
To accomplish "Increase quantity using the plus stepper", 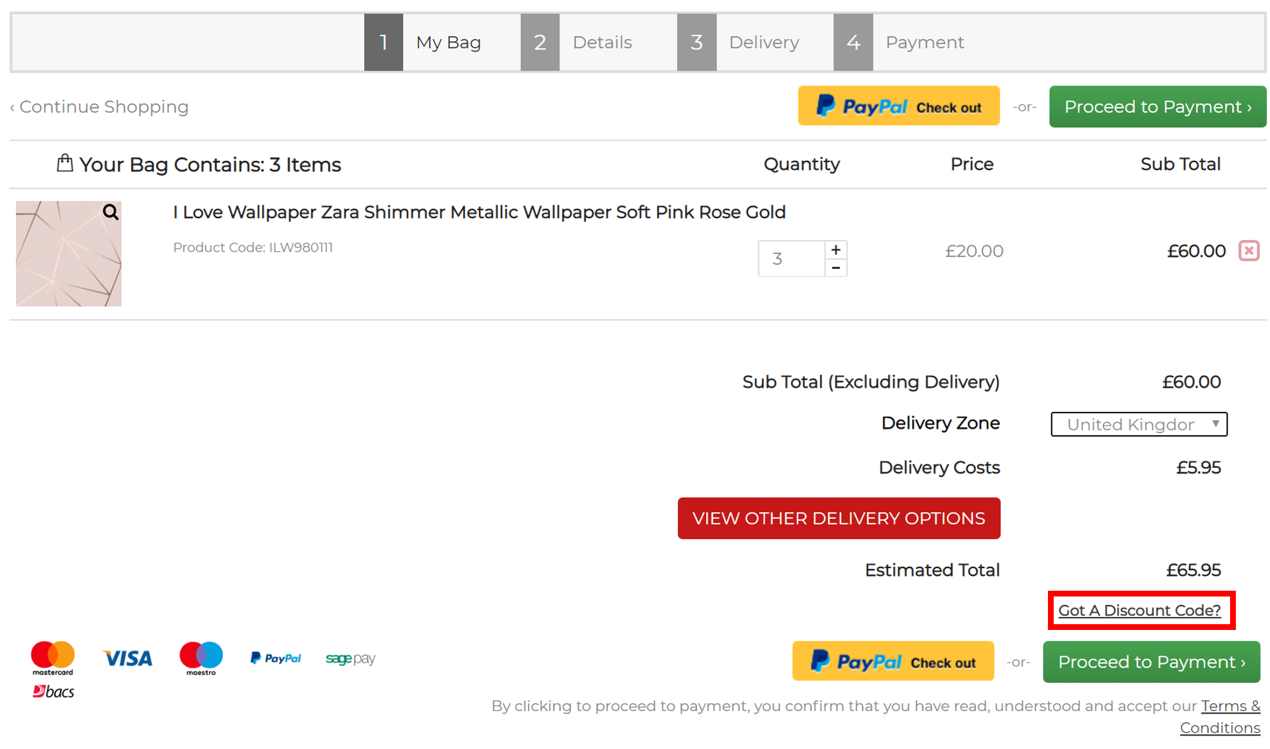I will [x=836, y=249].
